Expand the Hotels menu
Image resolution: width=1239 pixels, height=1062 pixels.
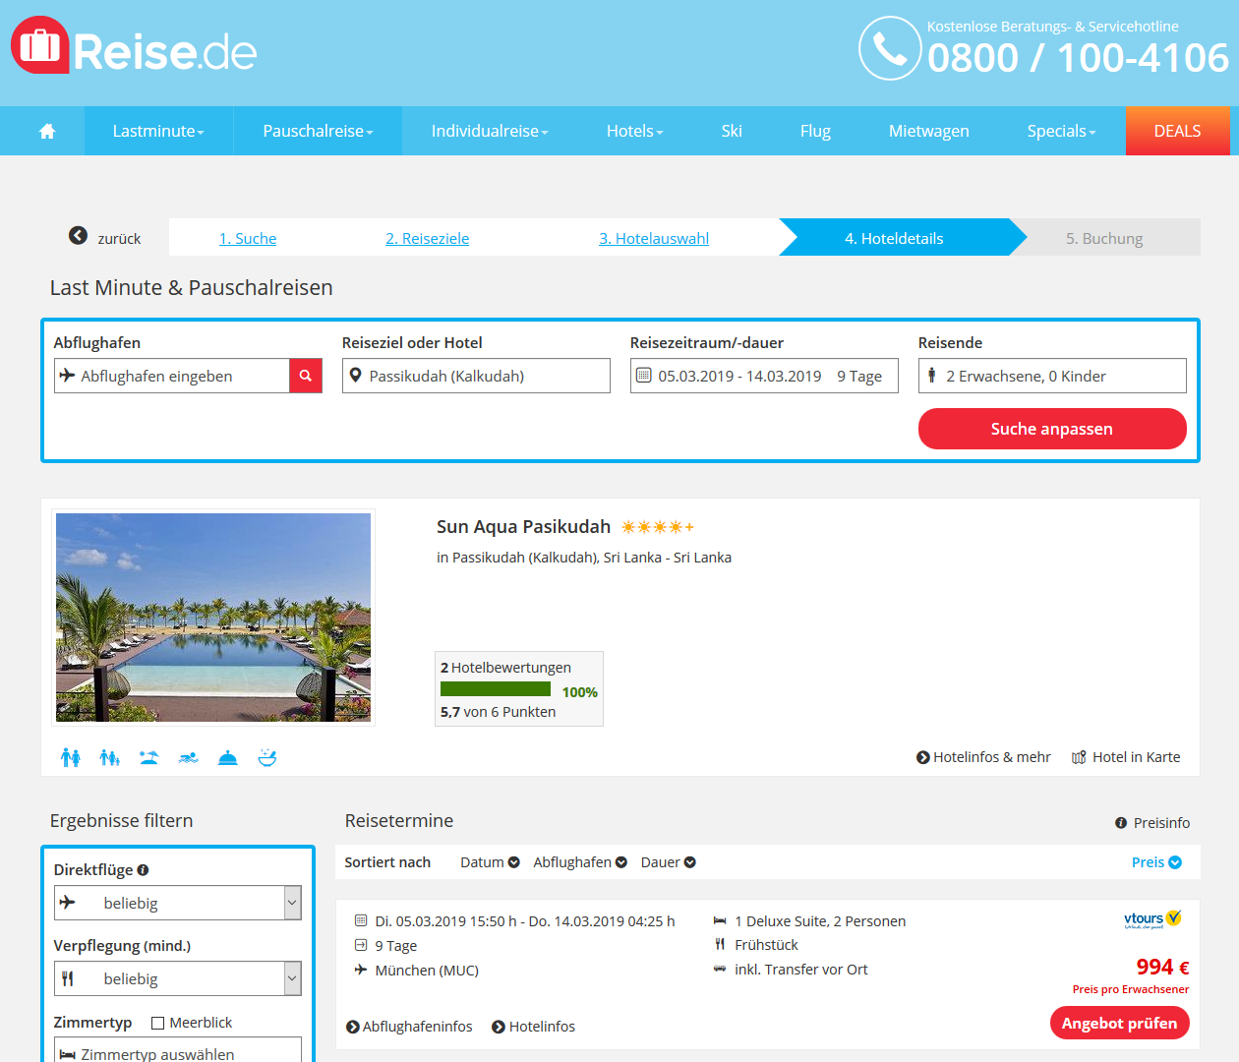coord(634,131)
